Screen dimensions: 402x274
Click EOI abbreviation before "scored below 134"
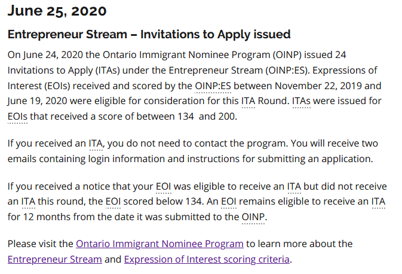pyautogui.click(x=113, y=201)
